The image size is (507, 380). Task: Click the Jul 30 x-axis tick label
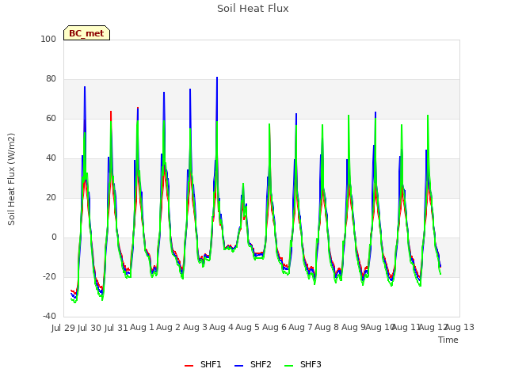[x=90, y=328]
